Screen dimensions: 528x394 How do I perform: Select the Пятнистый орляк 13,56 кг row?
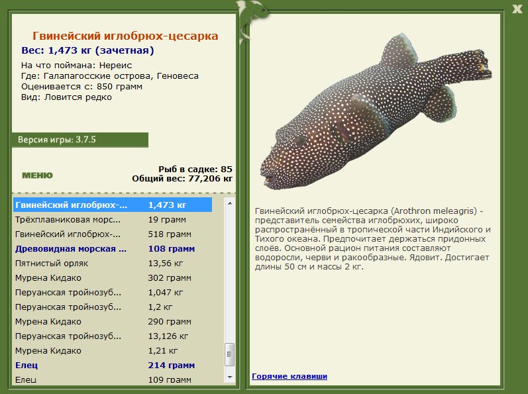tap(113, 264)
